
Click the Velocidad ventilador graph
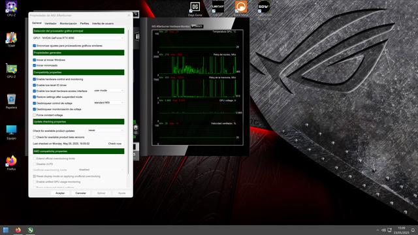197,133
